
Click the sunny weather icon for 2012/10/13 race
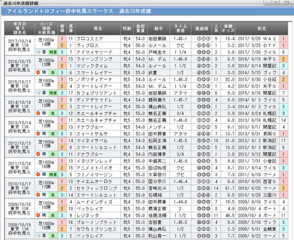(38, 154)
